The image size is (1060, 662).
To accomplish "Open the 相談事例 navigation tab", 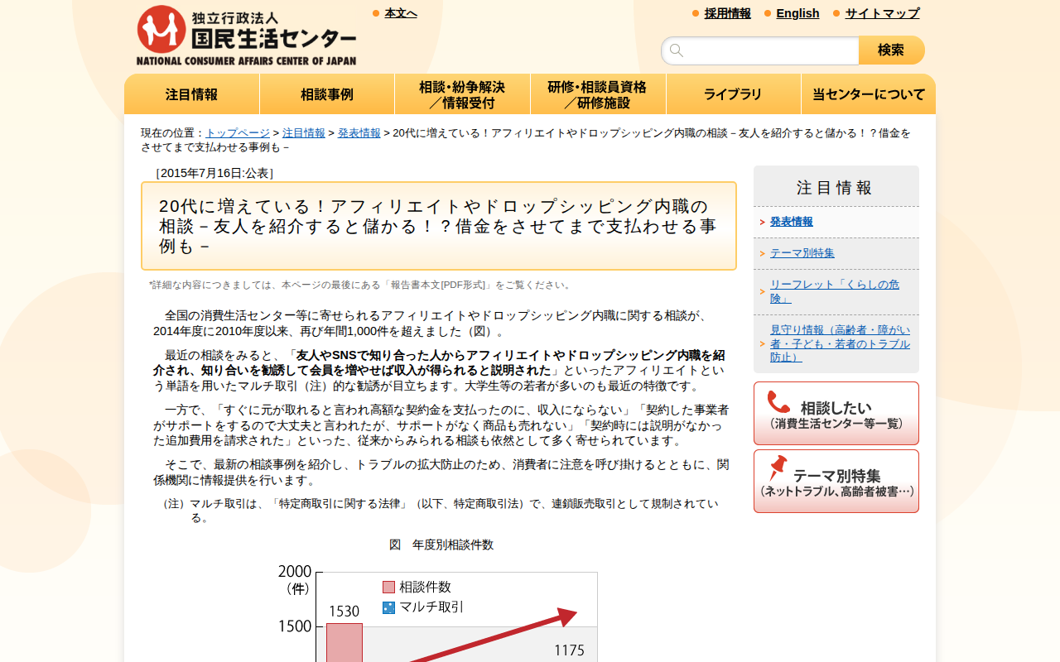I will point(327,94).
